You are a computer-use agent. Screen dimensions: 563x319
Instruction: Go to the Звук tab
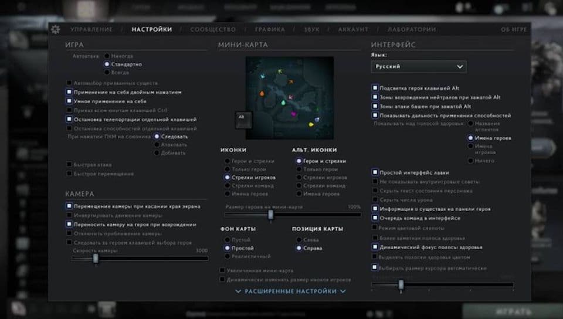coord(311,29)
